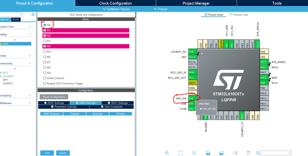The width and height of the screenshot is (308, 156).
Task: Switch to the Clock Configuration tab
Action: coord(116,3)
